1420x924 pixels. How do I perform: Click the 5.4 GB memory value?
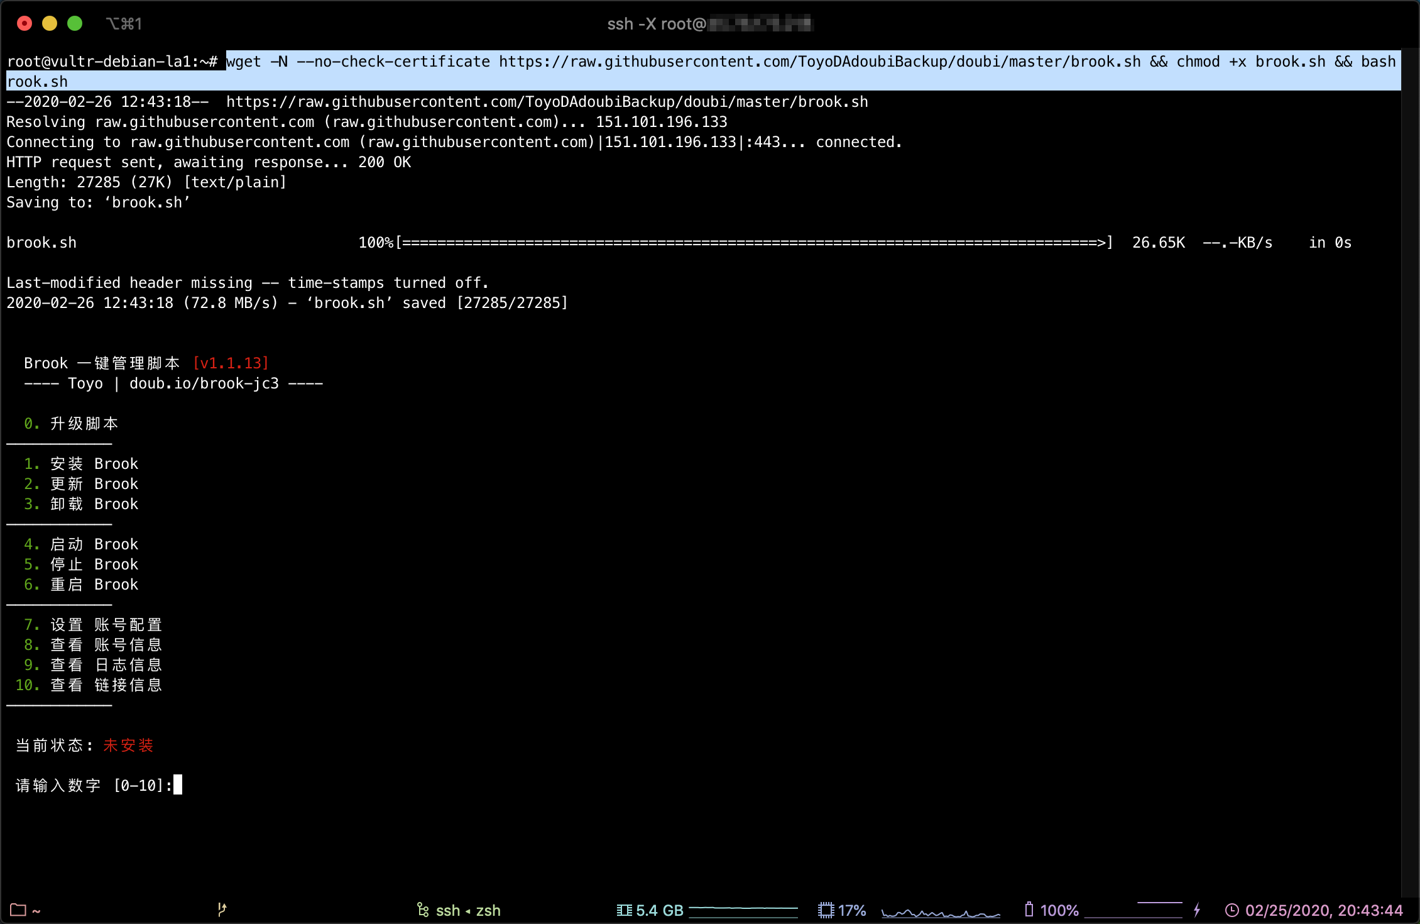[x=660, y=910]
